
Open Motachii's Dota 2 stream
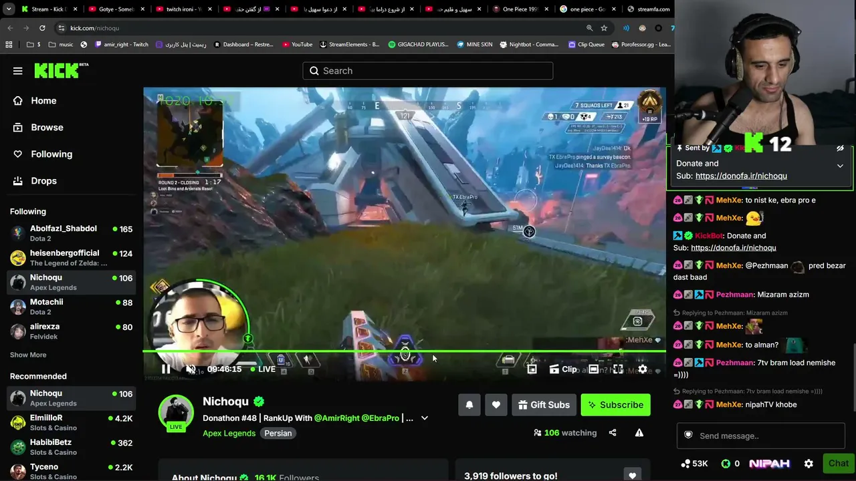click(72, 307)
